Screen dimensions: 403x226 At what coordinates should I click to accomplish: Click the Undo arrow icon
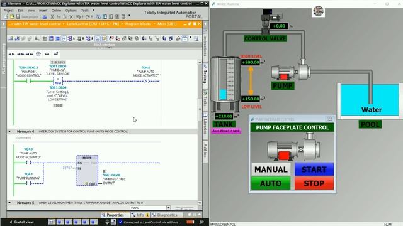(79, 17)
